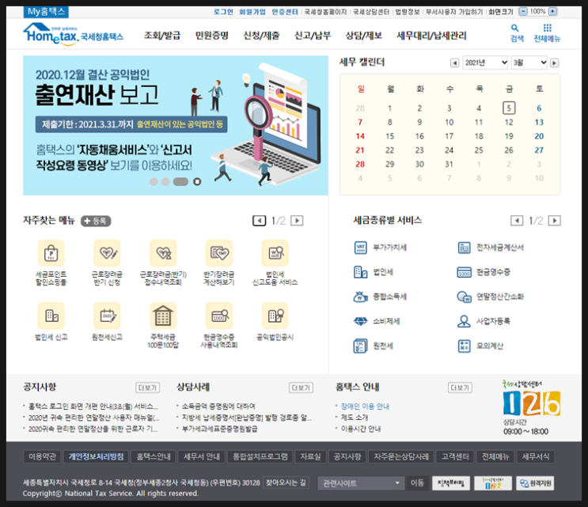Viewport: 588px width, 507px height.
Task: Open the 민원증명 menu
Action: click(212, 36)
